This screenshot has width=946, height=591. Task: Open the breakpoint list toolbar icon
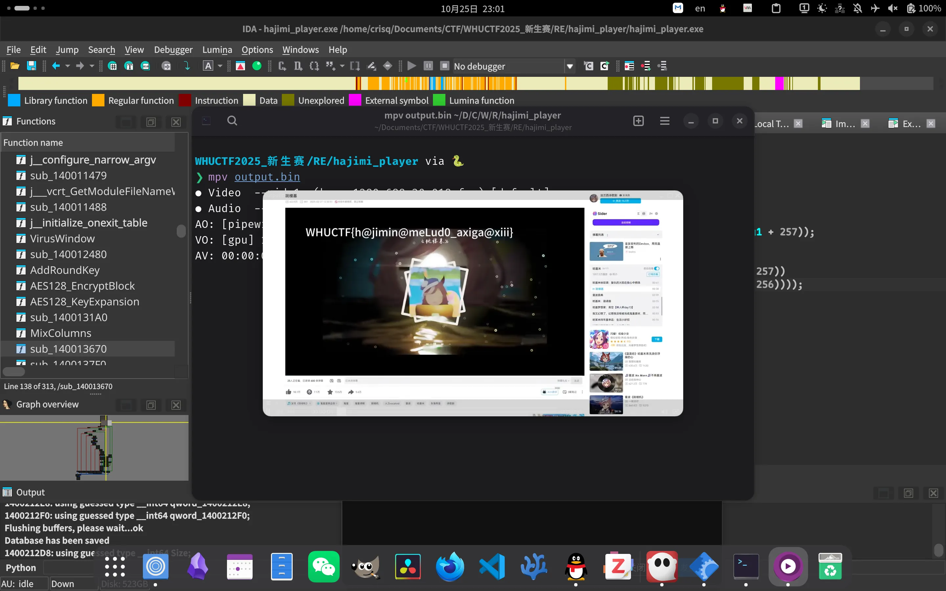point(629,66)
